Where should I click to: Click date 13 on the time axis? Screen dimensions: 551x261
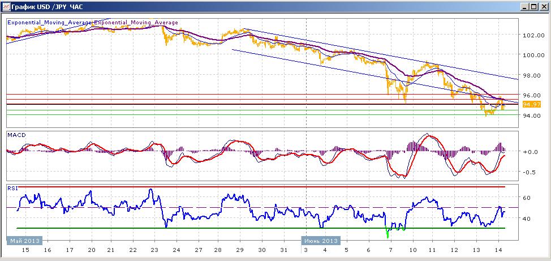pos(476,250)
